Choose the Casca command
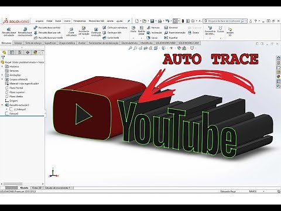 pyautogui.click(x=152, y=38)
